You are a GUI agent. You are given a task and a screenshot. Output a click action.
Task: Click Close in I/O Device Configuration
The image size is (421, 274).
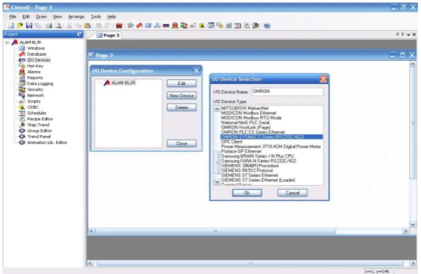pyautogui.click(x=181, y=143)
